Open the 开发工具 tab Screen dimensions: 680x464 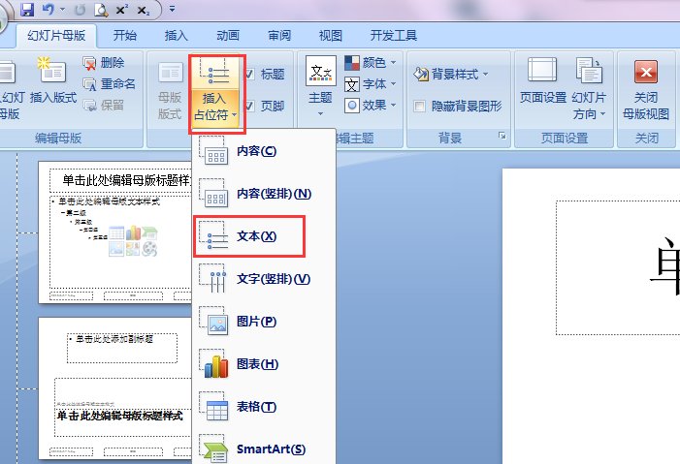[393, 36]
